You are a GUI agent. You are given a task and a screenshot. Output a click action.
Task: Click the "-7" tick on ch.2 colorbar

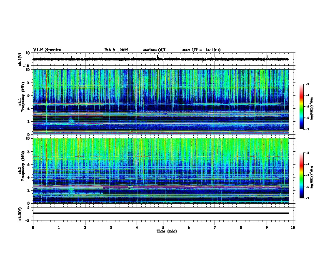pos(307,198)
